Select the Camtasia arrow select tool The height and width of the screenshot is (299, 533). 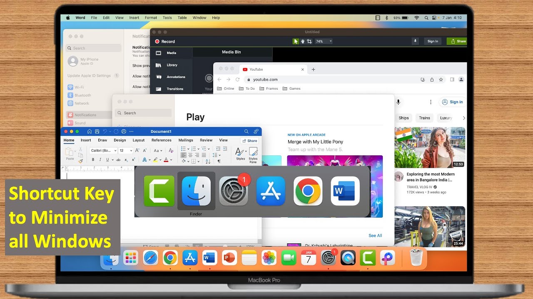(x=296, y=42)
